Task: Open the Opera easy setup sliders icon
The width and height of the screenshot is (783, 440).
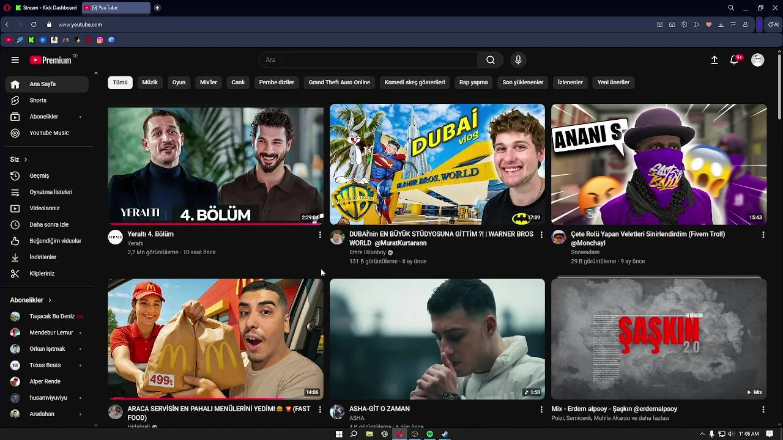Action: (733, 24)
